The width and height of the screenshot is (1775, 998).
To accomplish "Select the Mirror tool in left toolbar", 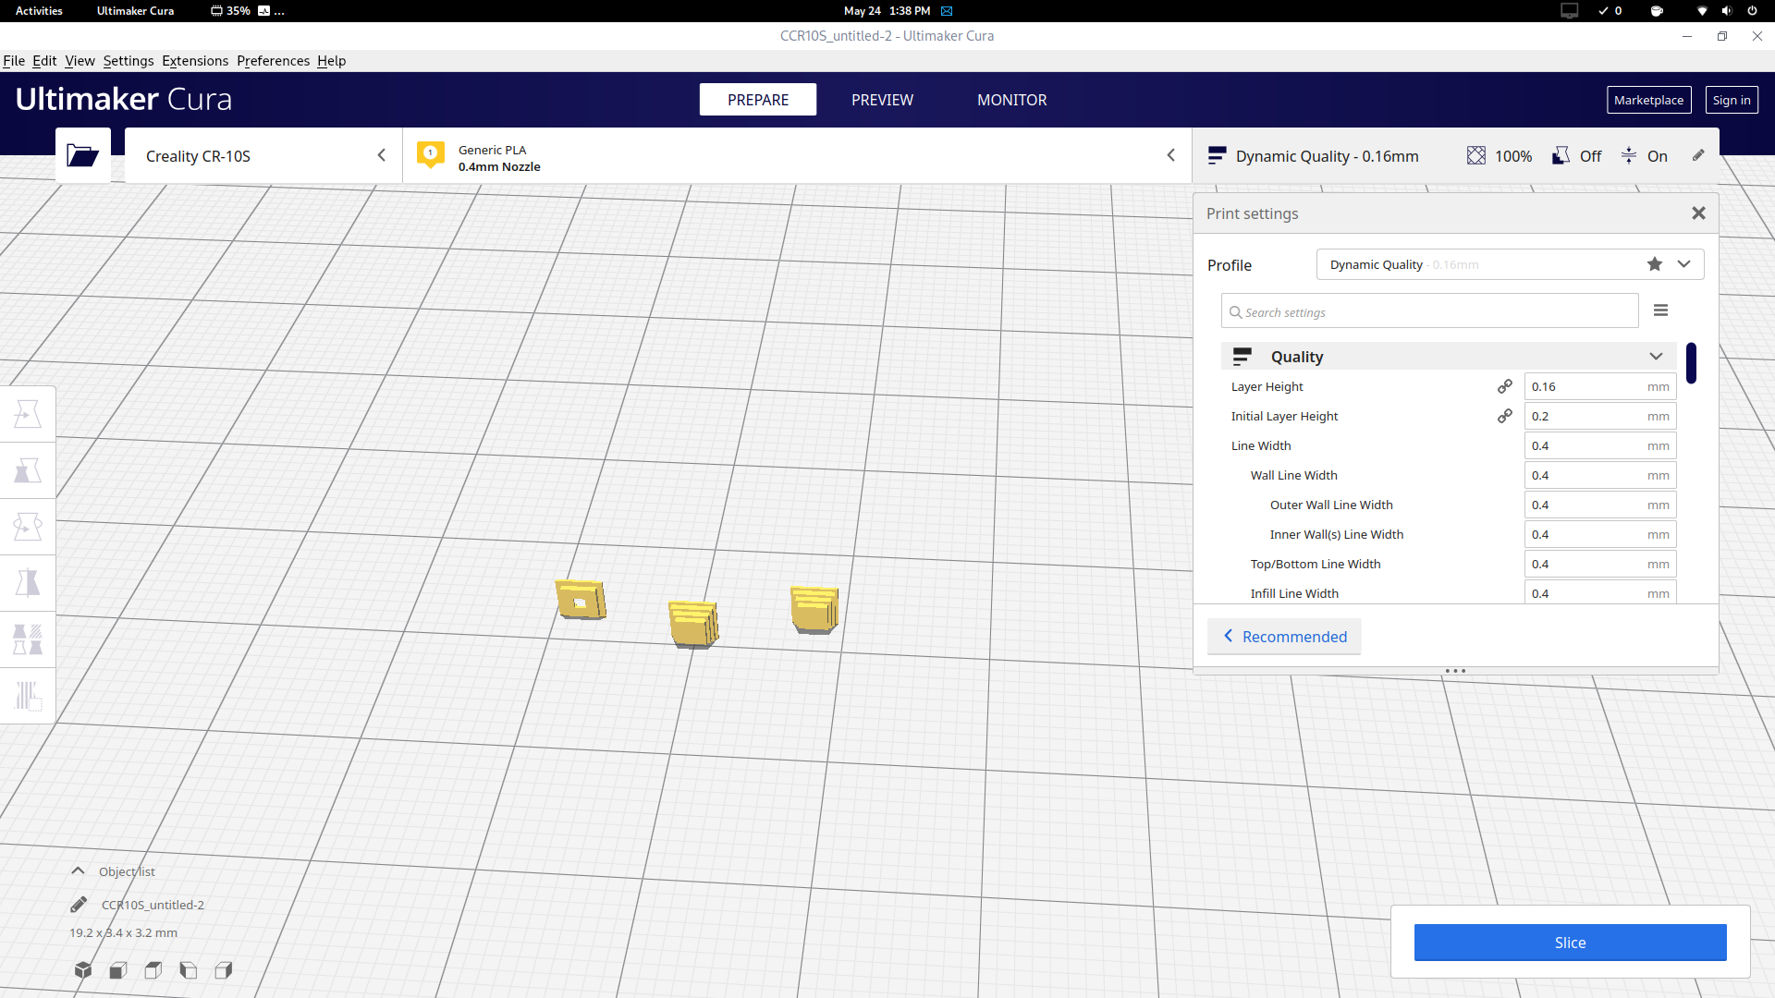I will tap(28, 583).
